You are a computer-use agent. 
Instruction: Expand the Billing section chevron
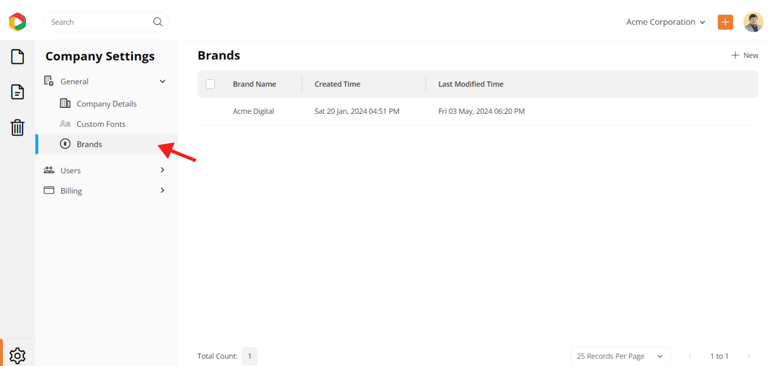click(x=163, y=190)
